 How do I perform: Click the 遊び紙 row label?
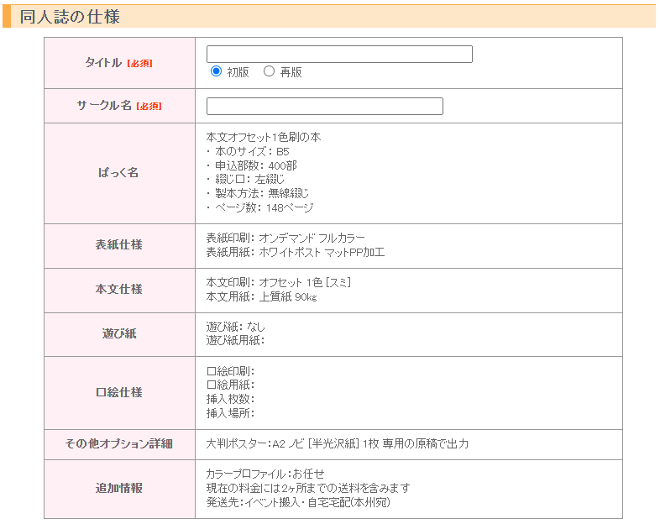point(119,333)
